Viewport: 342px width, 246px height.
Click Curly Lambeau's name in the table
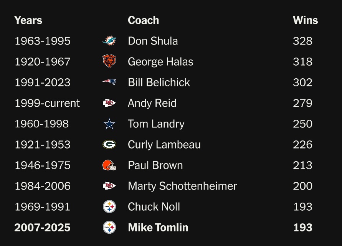(164, 145)
